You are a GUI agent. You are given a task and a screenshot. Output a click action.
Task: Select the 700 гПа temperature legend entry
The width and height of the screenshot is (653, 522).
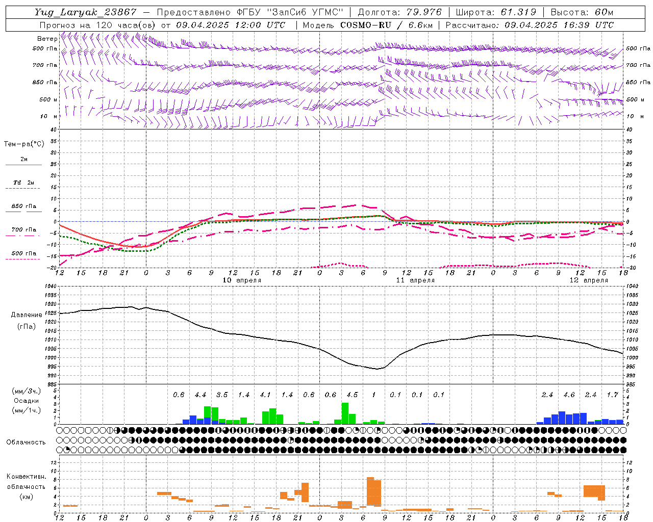point(24,230)
